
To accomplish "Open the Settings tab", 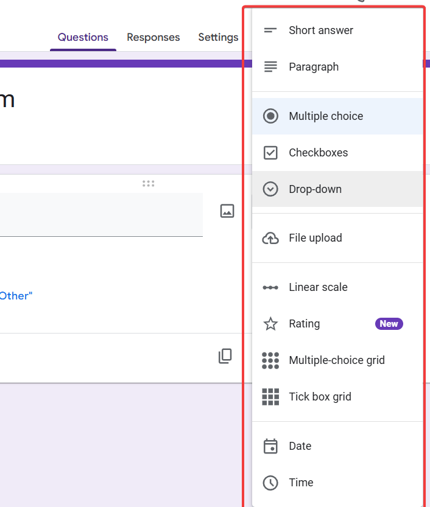I will pyautogui.click(x=218, y=38).
